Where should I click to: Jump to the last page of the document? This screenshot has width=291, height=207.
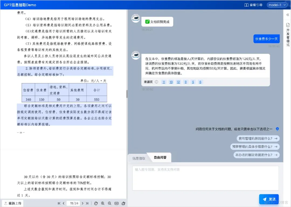(x=87, y=204)
